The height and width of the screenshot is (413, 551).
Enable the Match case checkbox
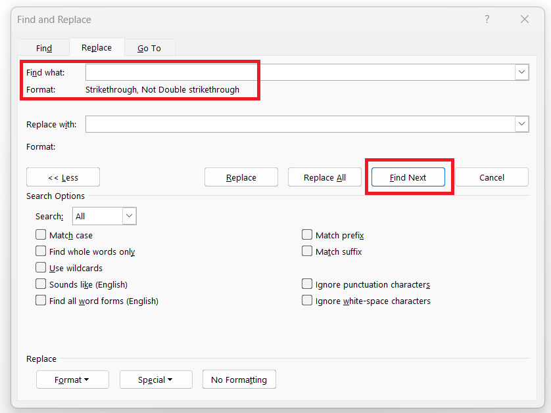(41, 235)
